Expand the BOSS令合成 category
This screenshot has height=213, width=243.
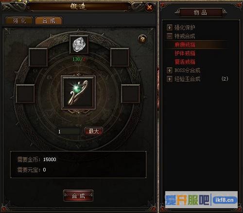pos(170,70)
